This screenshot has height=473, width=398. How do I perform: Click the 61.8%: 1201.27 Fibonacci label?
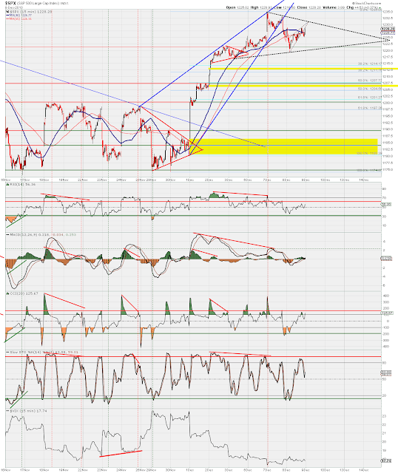370,97
